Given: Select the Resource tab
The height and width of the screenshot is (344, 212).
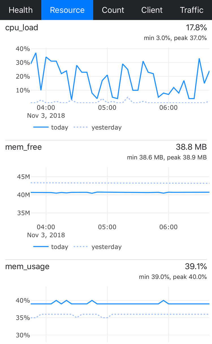Looking at the screenshot, I should coord(67,10).
